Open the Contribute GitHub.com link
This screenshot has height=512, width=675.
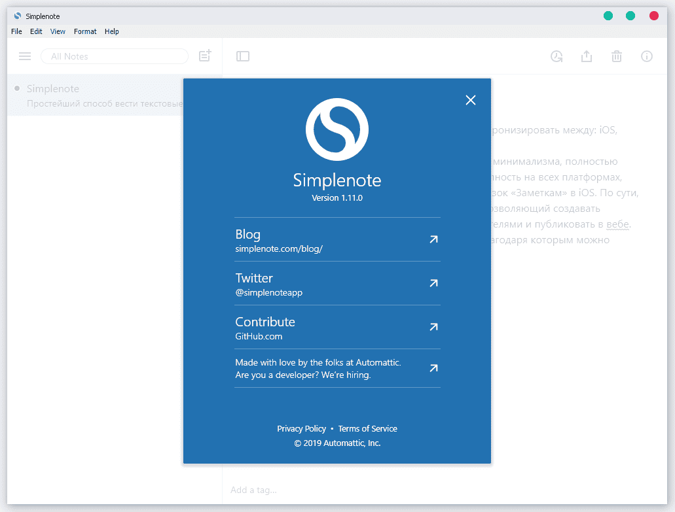click(337, 327)
